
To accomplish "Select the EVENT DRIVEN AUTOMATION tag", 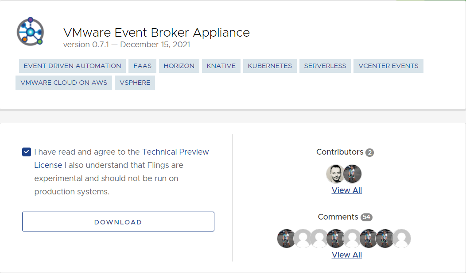I will 73,66.
